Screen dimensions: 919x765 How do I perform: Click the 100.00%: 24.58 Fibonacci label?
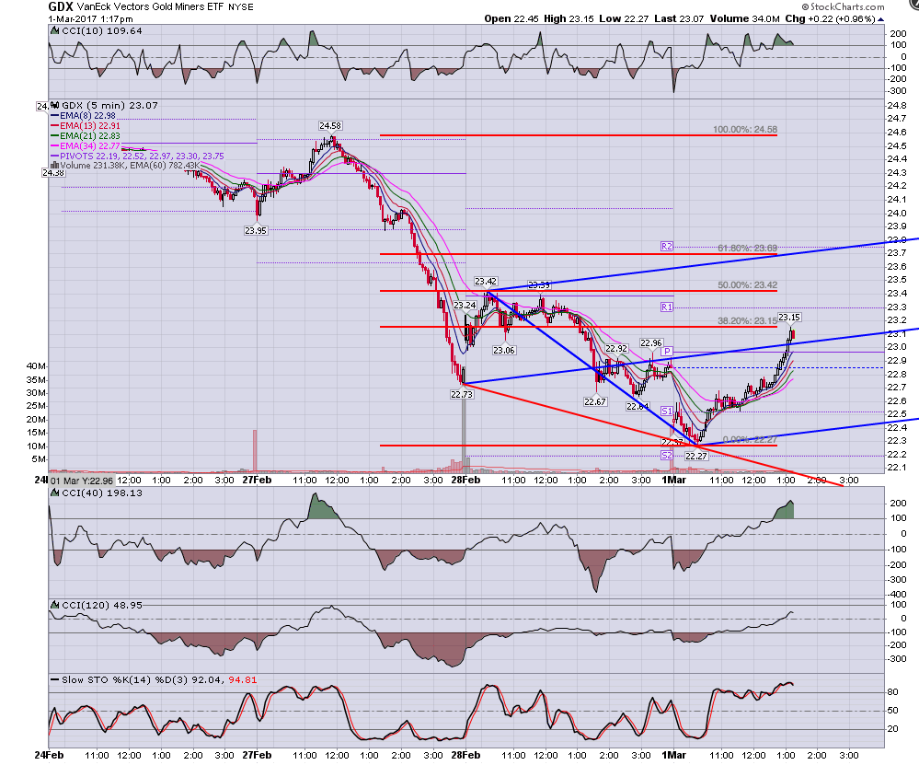pos(745,130)
